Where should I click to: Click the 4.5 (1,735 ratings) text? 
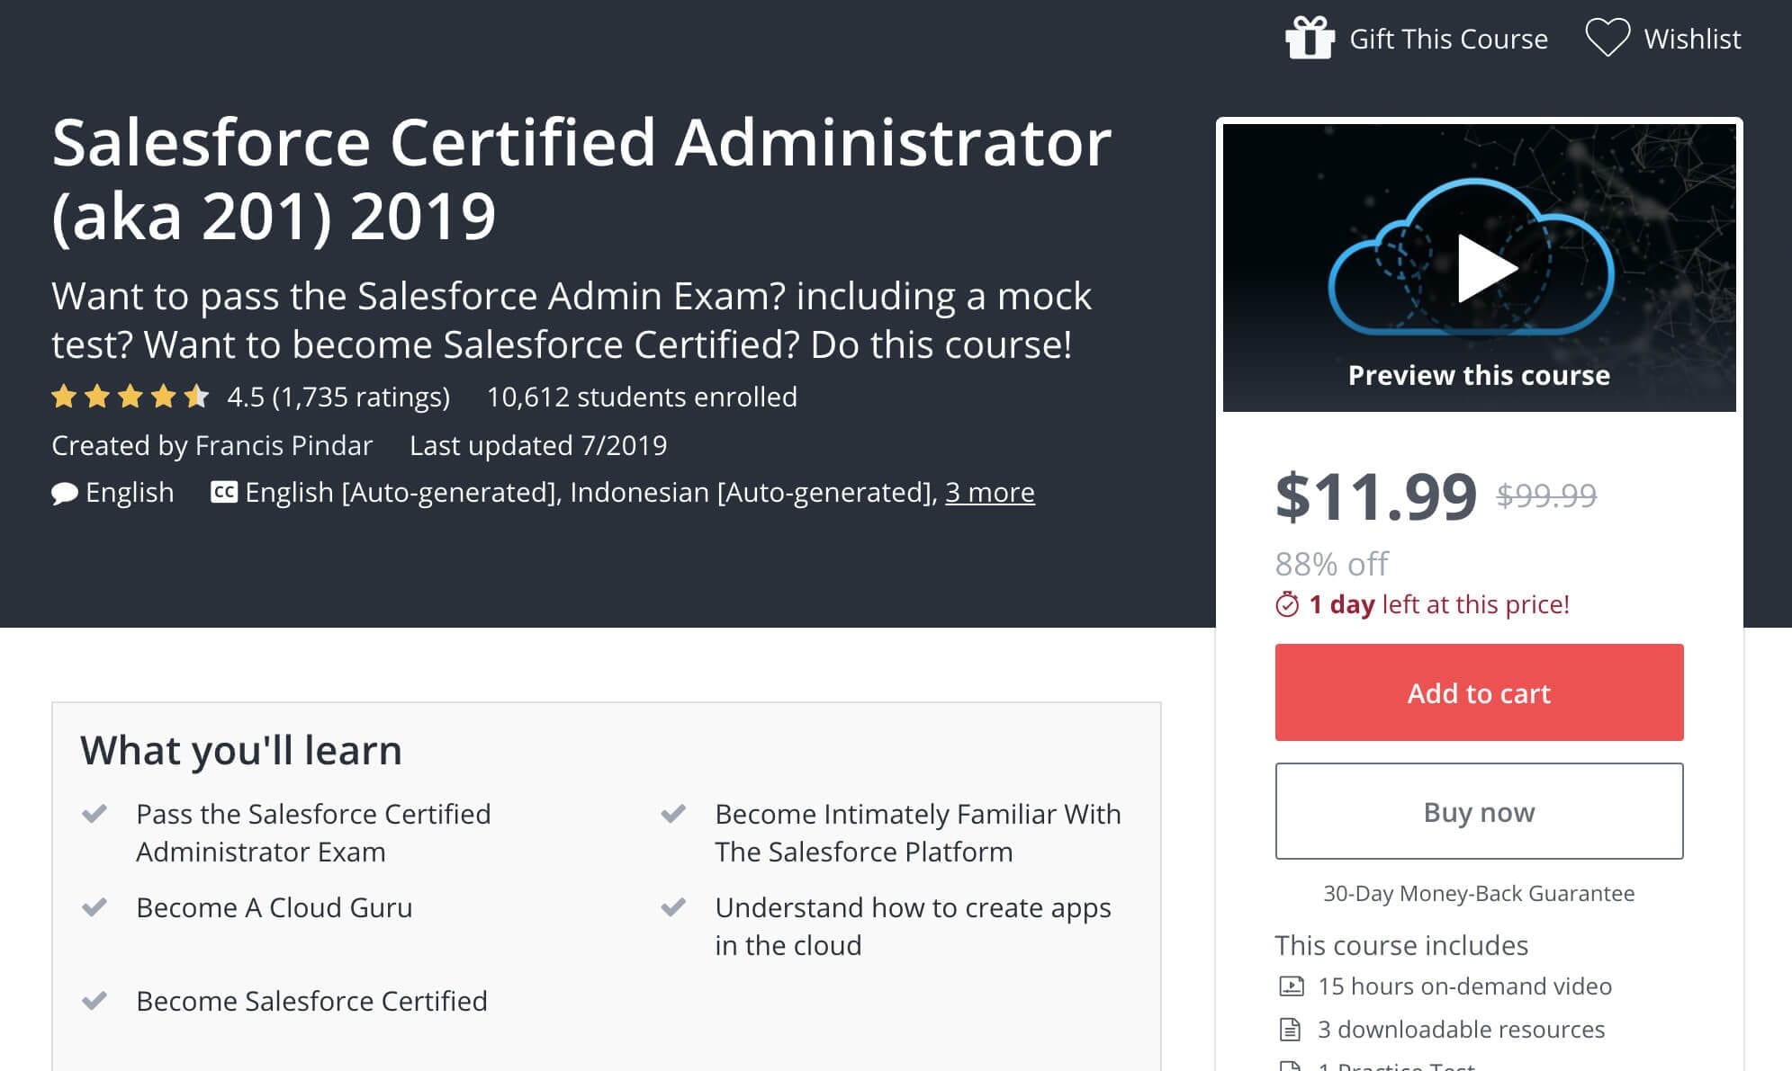tap(338, 397)
